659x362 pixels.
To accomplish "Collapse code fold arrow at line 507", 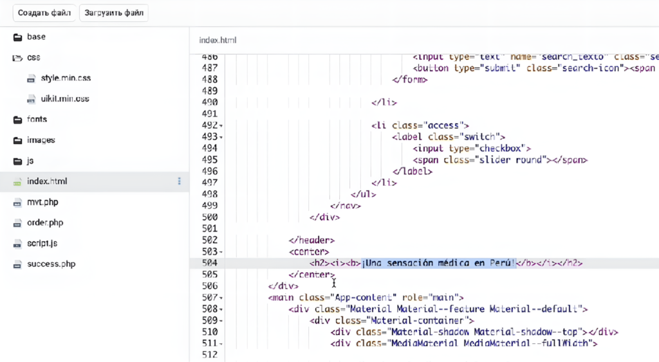I will (221, 298).
